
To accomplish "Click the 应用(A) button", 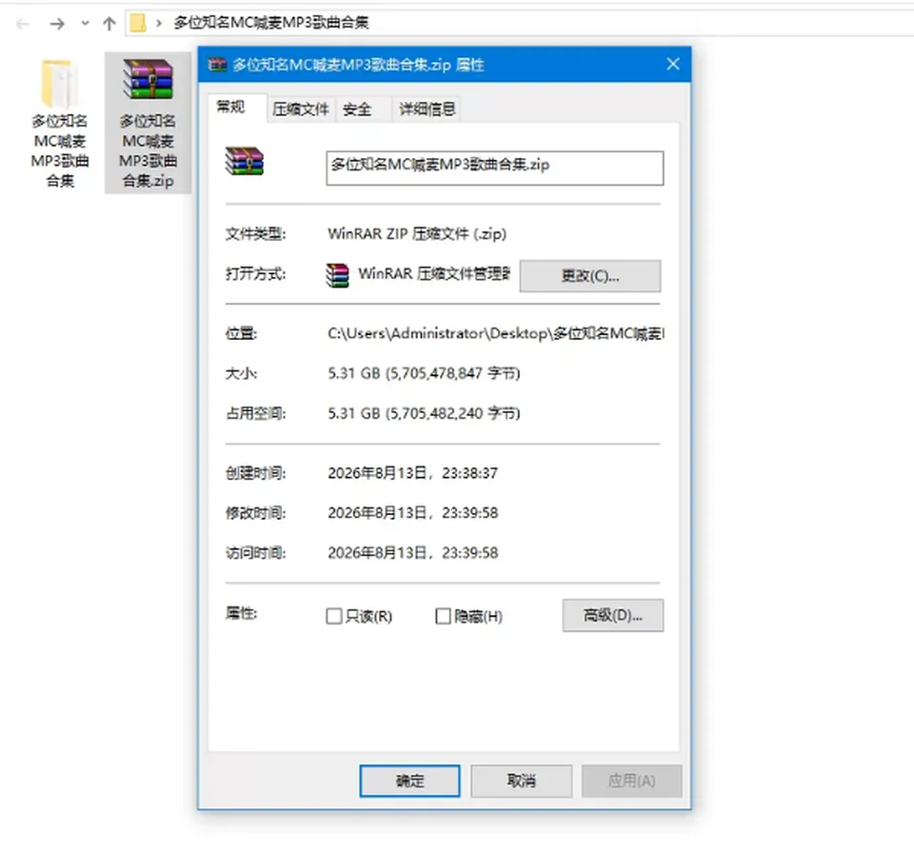I will (x=632, y=781).
